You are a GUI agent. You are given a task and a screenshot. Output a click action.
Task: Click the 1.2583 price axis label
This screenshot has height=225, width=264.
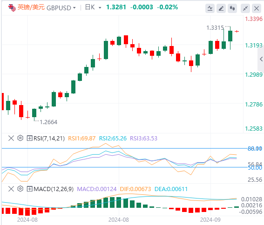pyautogui.click(x=254, y=129)
